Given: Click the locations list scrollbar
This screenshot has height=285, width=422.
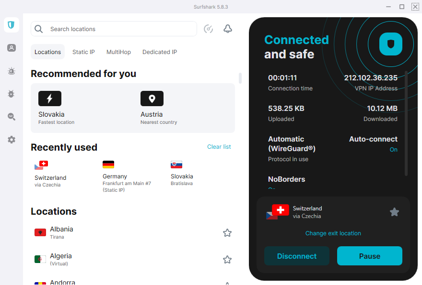Looking at the screenshot, I should point(240,78).
